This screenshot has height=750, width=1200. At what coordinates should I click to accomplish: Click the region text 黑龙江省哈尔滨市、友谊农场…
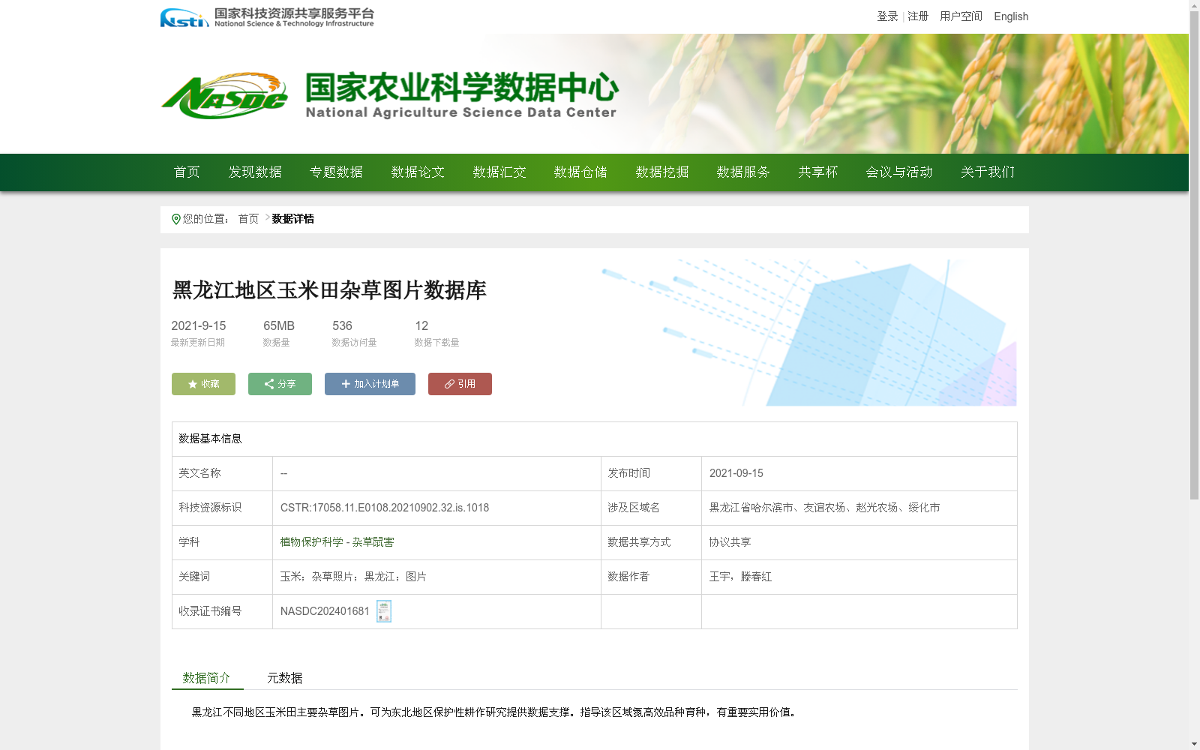824,508
